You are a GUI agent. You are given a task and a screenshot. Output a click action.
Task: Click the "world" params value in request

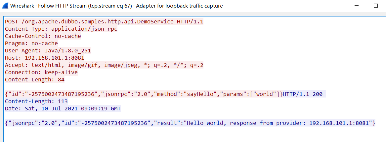[266, 94]
